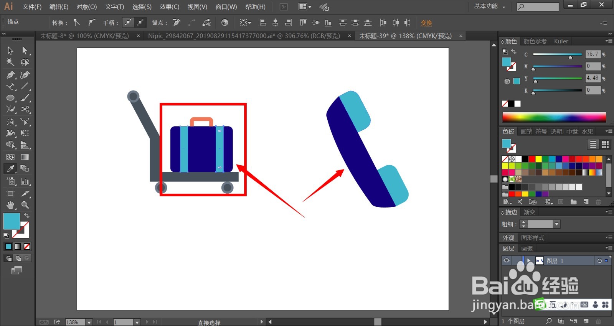The width and height of the screenshot is (614, 326).
Task: Select the Gradient tool
Action: 25,157
